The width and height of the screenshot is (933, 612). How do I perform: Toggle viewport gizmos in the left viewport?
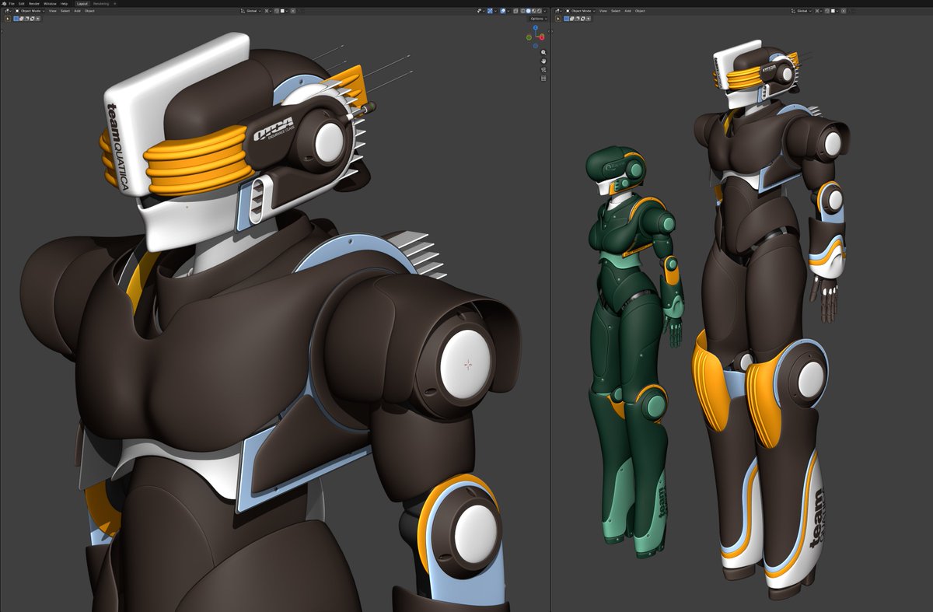pyautogui.click(x=490, y=11)
